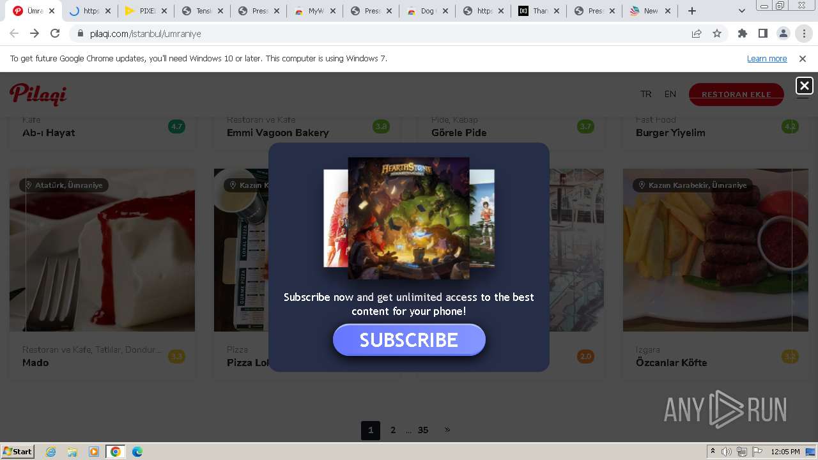Click the 2.0 orange rating badge

click(586, 356)
